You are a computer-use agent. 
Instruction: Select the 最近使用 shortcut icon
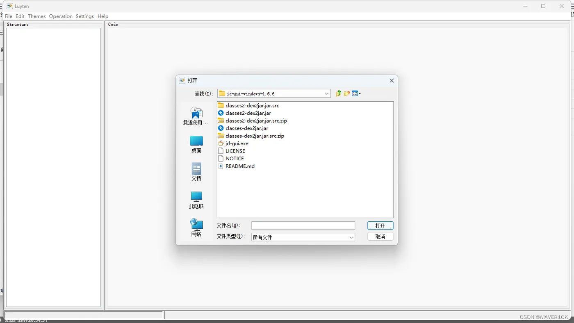pos(196,113)
